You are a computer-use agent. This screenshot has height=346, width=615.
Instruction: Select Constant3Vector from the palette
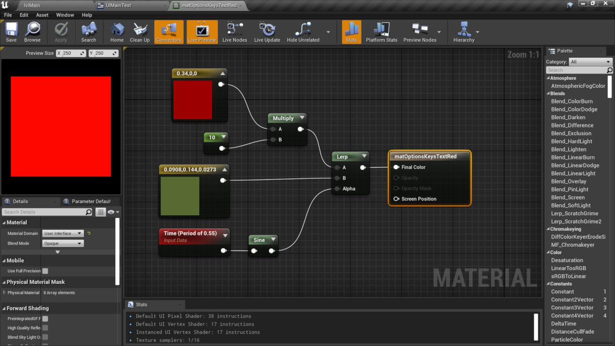(572, 308)
